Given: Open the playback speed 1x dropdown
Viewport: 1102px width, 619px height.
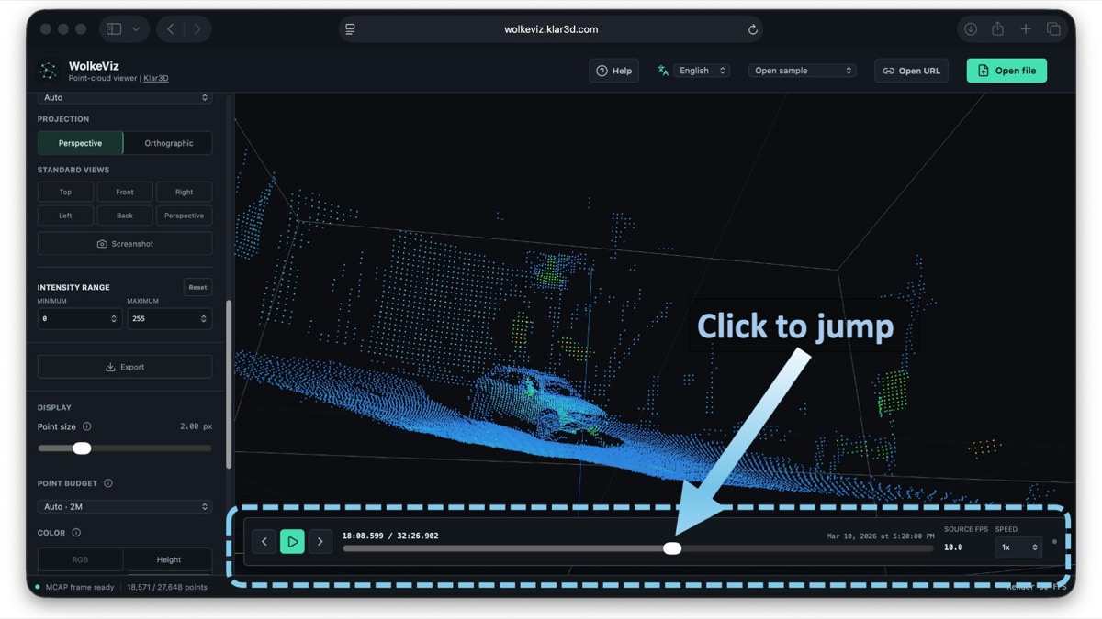Looking at the screenshot, I should point(1018,547).
